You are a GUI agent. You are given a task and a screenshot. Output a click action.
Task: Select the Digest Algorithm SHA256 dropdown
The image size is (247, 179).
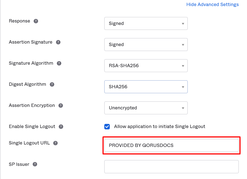click(x=146, y=87)
